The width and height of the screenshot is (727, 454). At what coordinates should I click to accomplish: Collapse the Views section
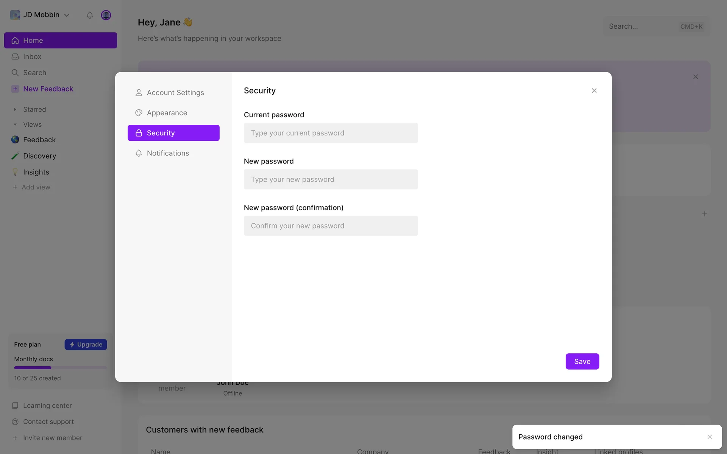(15, 124)
